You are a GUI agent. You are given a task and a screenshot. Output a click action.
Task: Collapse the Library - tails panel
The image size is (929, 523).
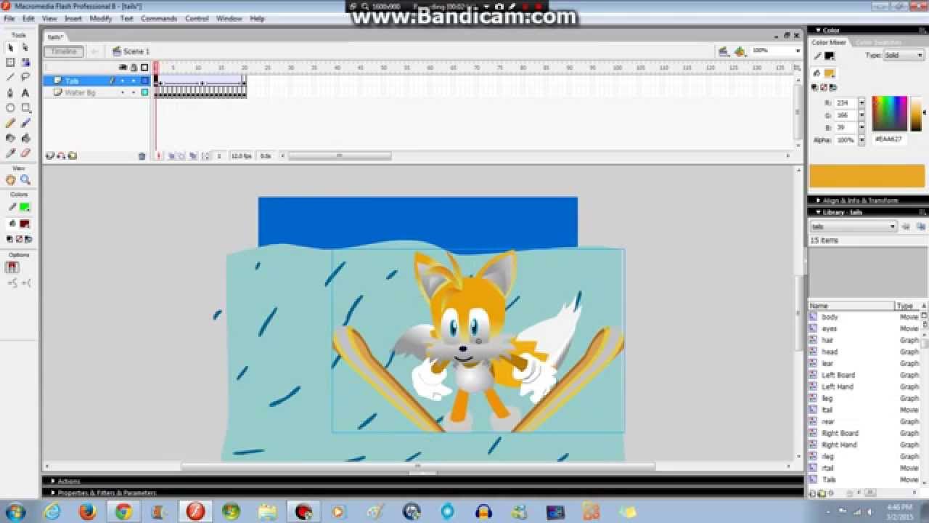tap(819, 212)
